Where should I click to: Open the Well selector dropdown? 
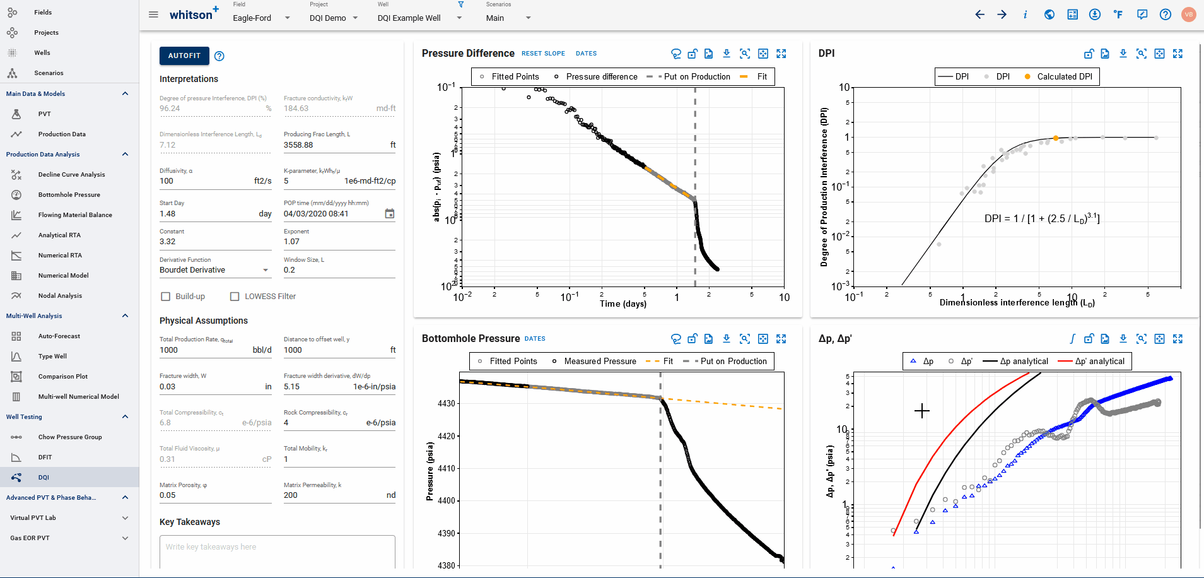coord(459,18)
